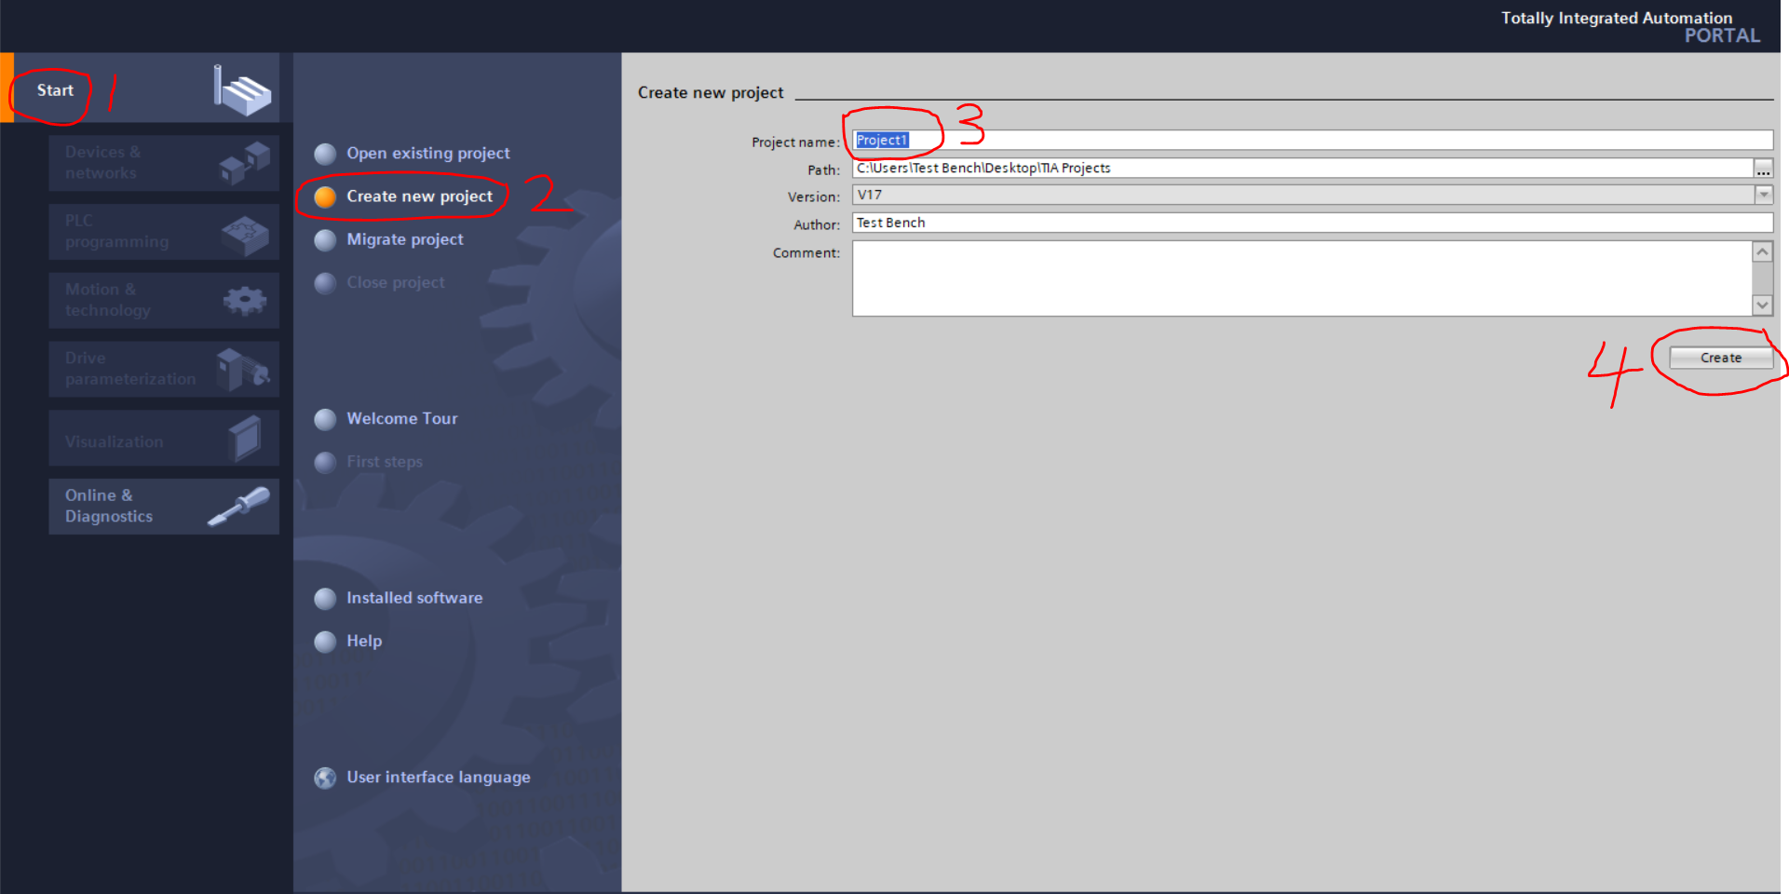Image resolution: width=1789 pixels, height=894 pixels.
Task: Choose Create new project action
Action: click(x=419, y=196)
